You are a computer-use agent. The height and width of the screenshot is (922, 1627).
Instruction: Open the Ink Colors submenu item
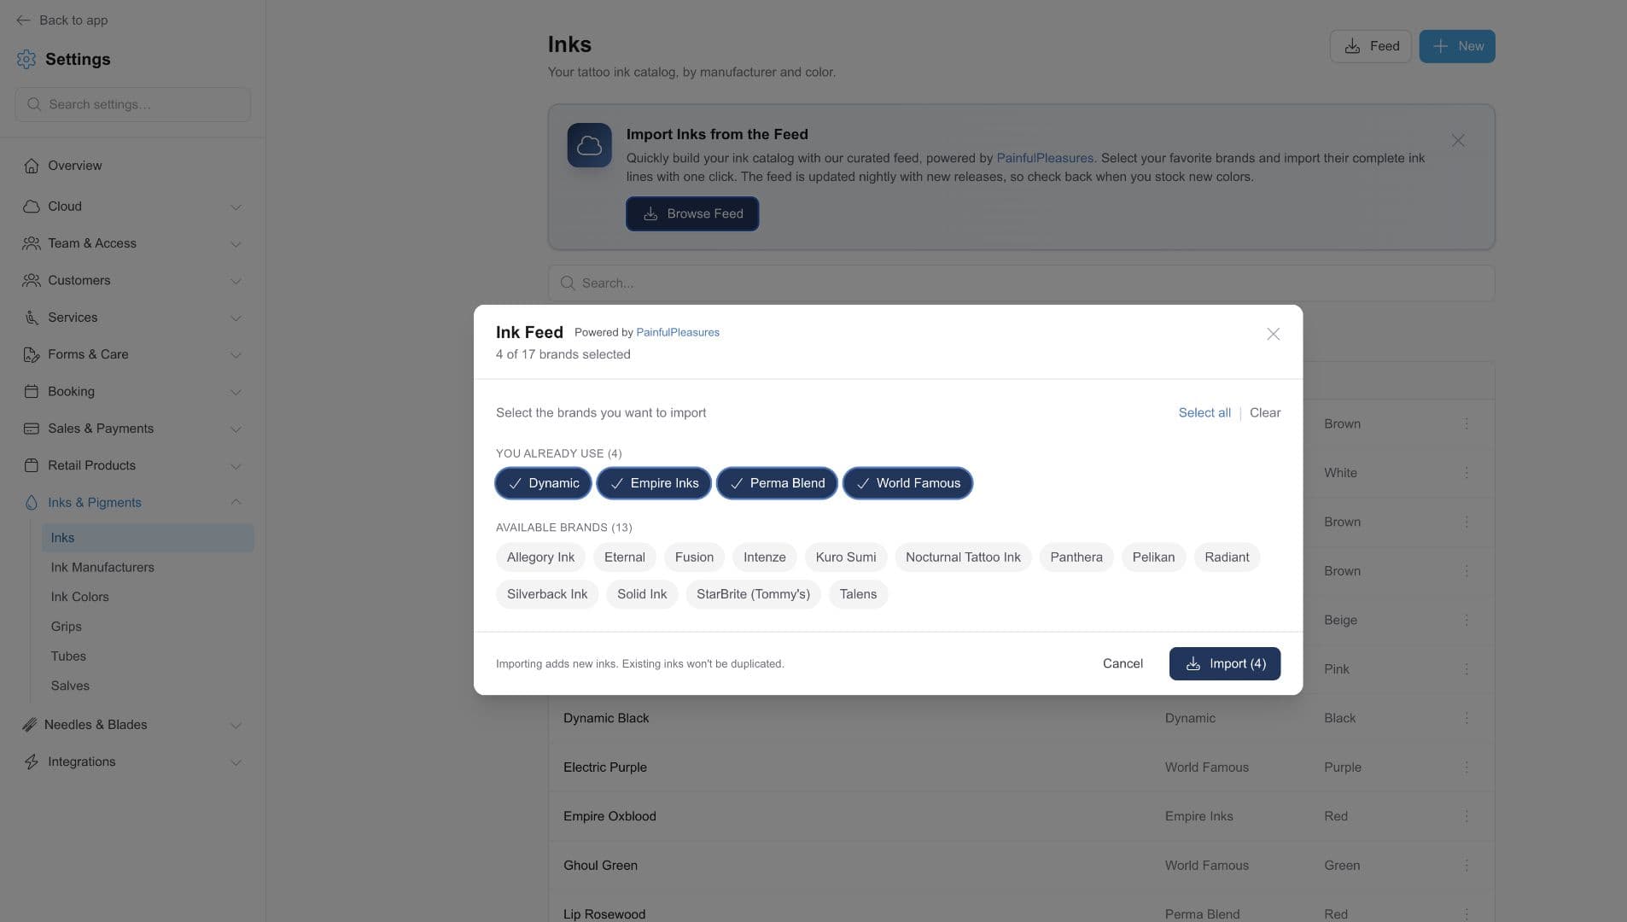[x=79, y=597]
